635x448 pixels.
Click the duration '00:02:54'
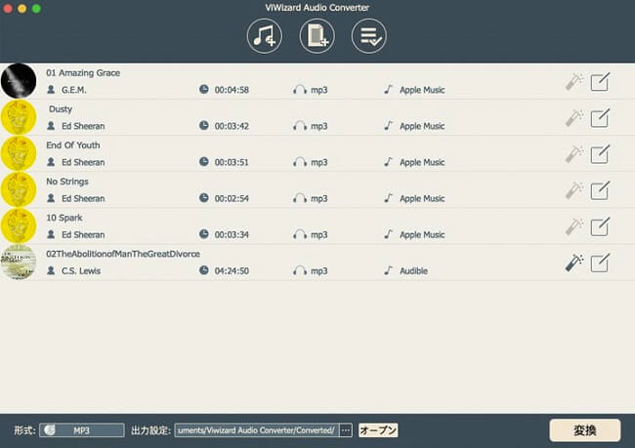(232, 199)
